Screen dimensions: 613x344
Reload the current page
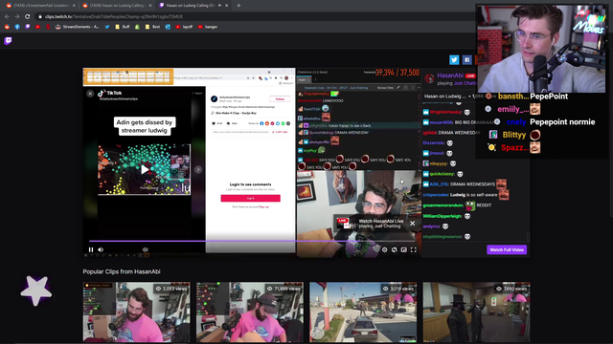coord(27,17)
